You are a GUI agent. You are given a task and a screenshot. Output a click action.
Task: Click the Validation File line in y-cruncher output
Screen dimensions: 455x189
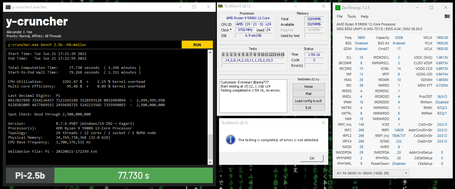tap(53, 151)
